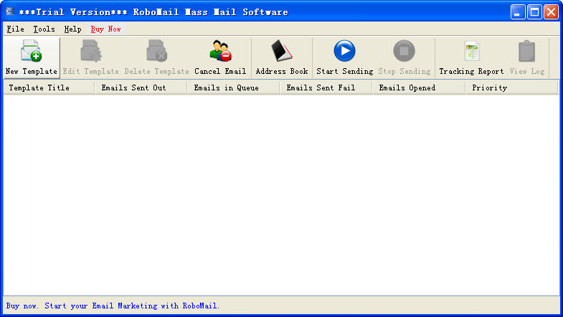Click the app icon in title bar
This screenshot has width=563, height=317.
tap(10, 11)
